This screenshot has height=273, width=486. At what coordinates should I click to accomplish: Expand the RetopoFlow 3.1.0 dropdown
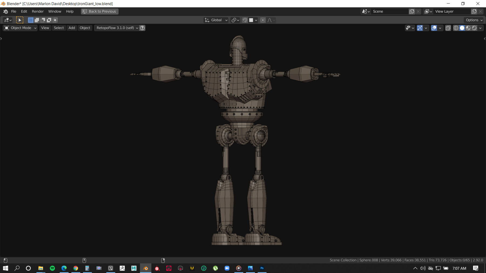(117, 28)
